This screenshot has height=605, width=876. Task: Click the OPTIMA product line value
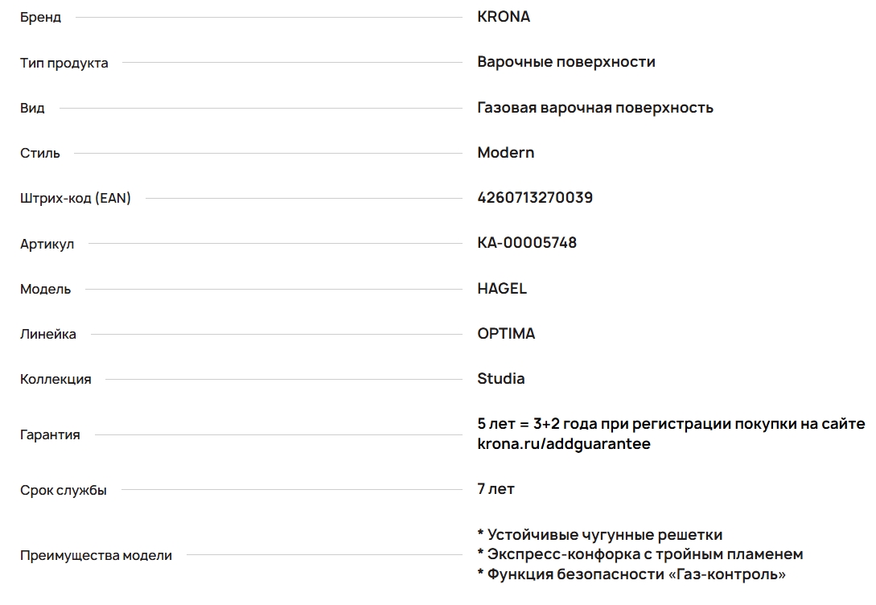coord(506,334)
